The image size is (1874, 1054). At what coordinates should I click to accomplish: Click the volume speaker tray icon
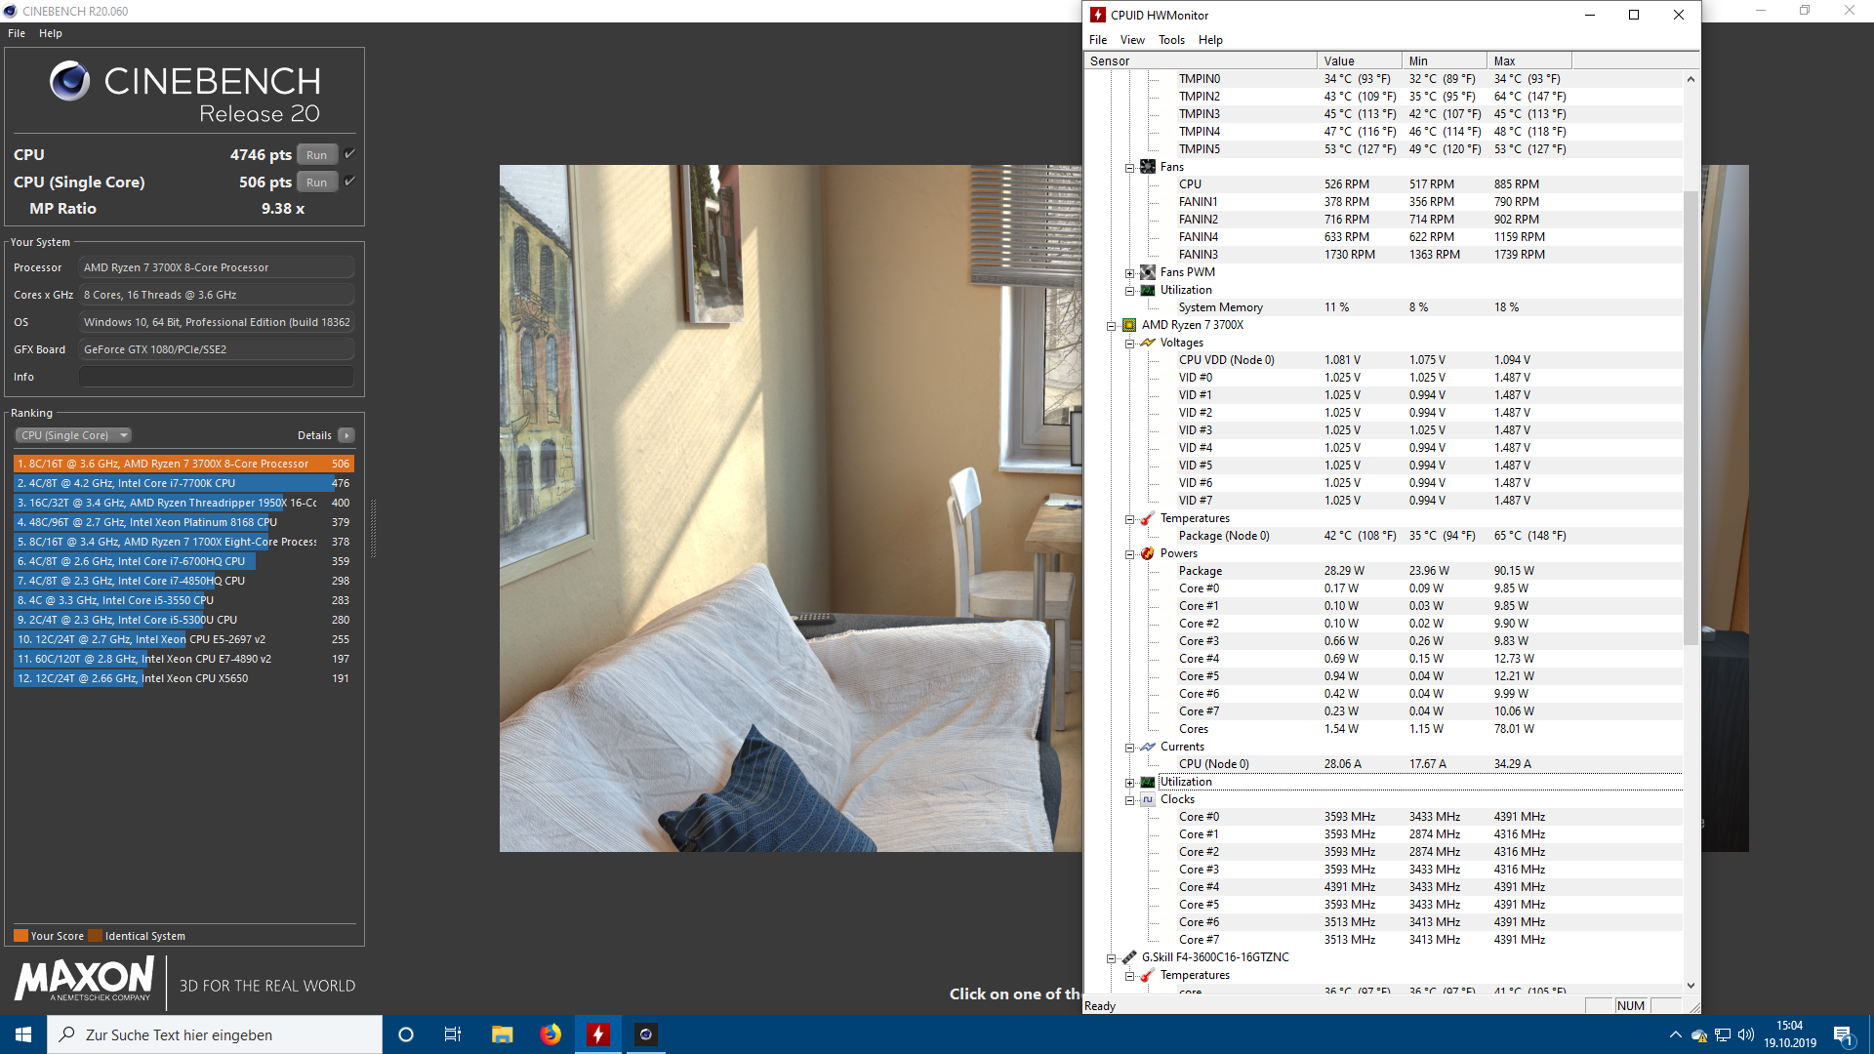(1746, 1034)
